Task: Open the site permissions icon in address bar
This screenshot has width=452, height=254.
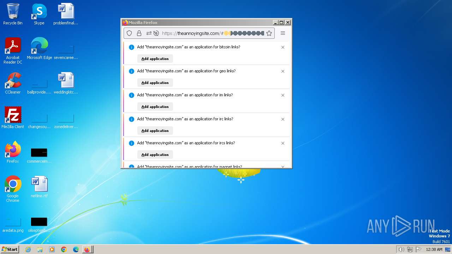Action: [149, 33]
